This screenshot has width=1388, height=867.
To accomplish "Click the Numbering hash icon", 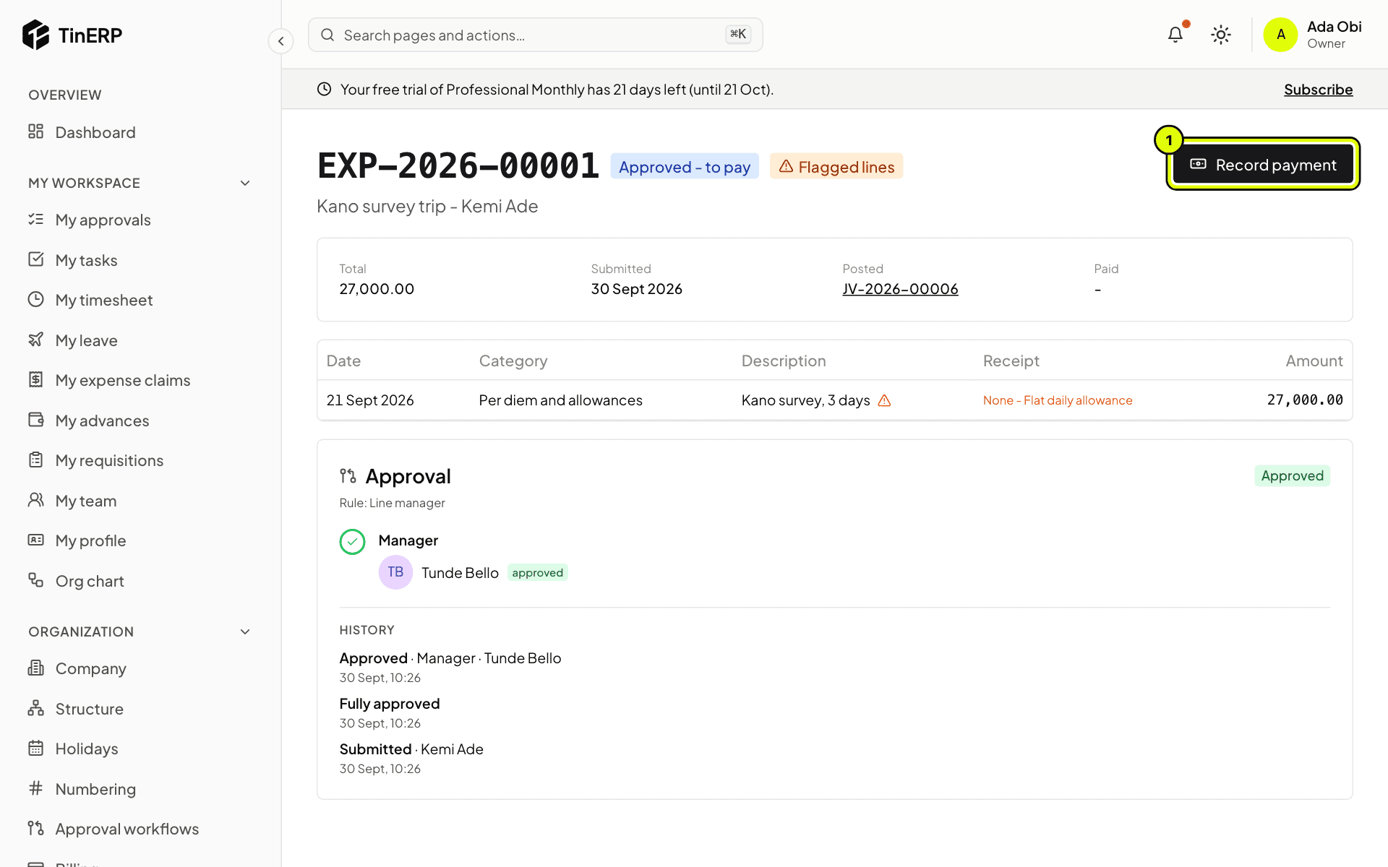I will [35, 788].
